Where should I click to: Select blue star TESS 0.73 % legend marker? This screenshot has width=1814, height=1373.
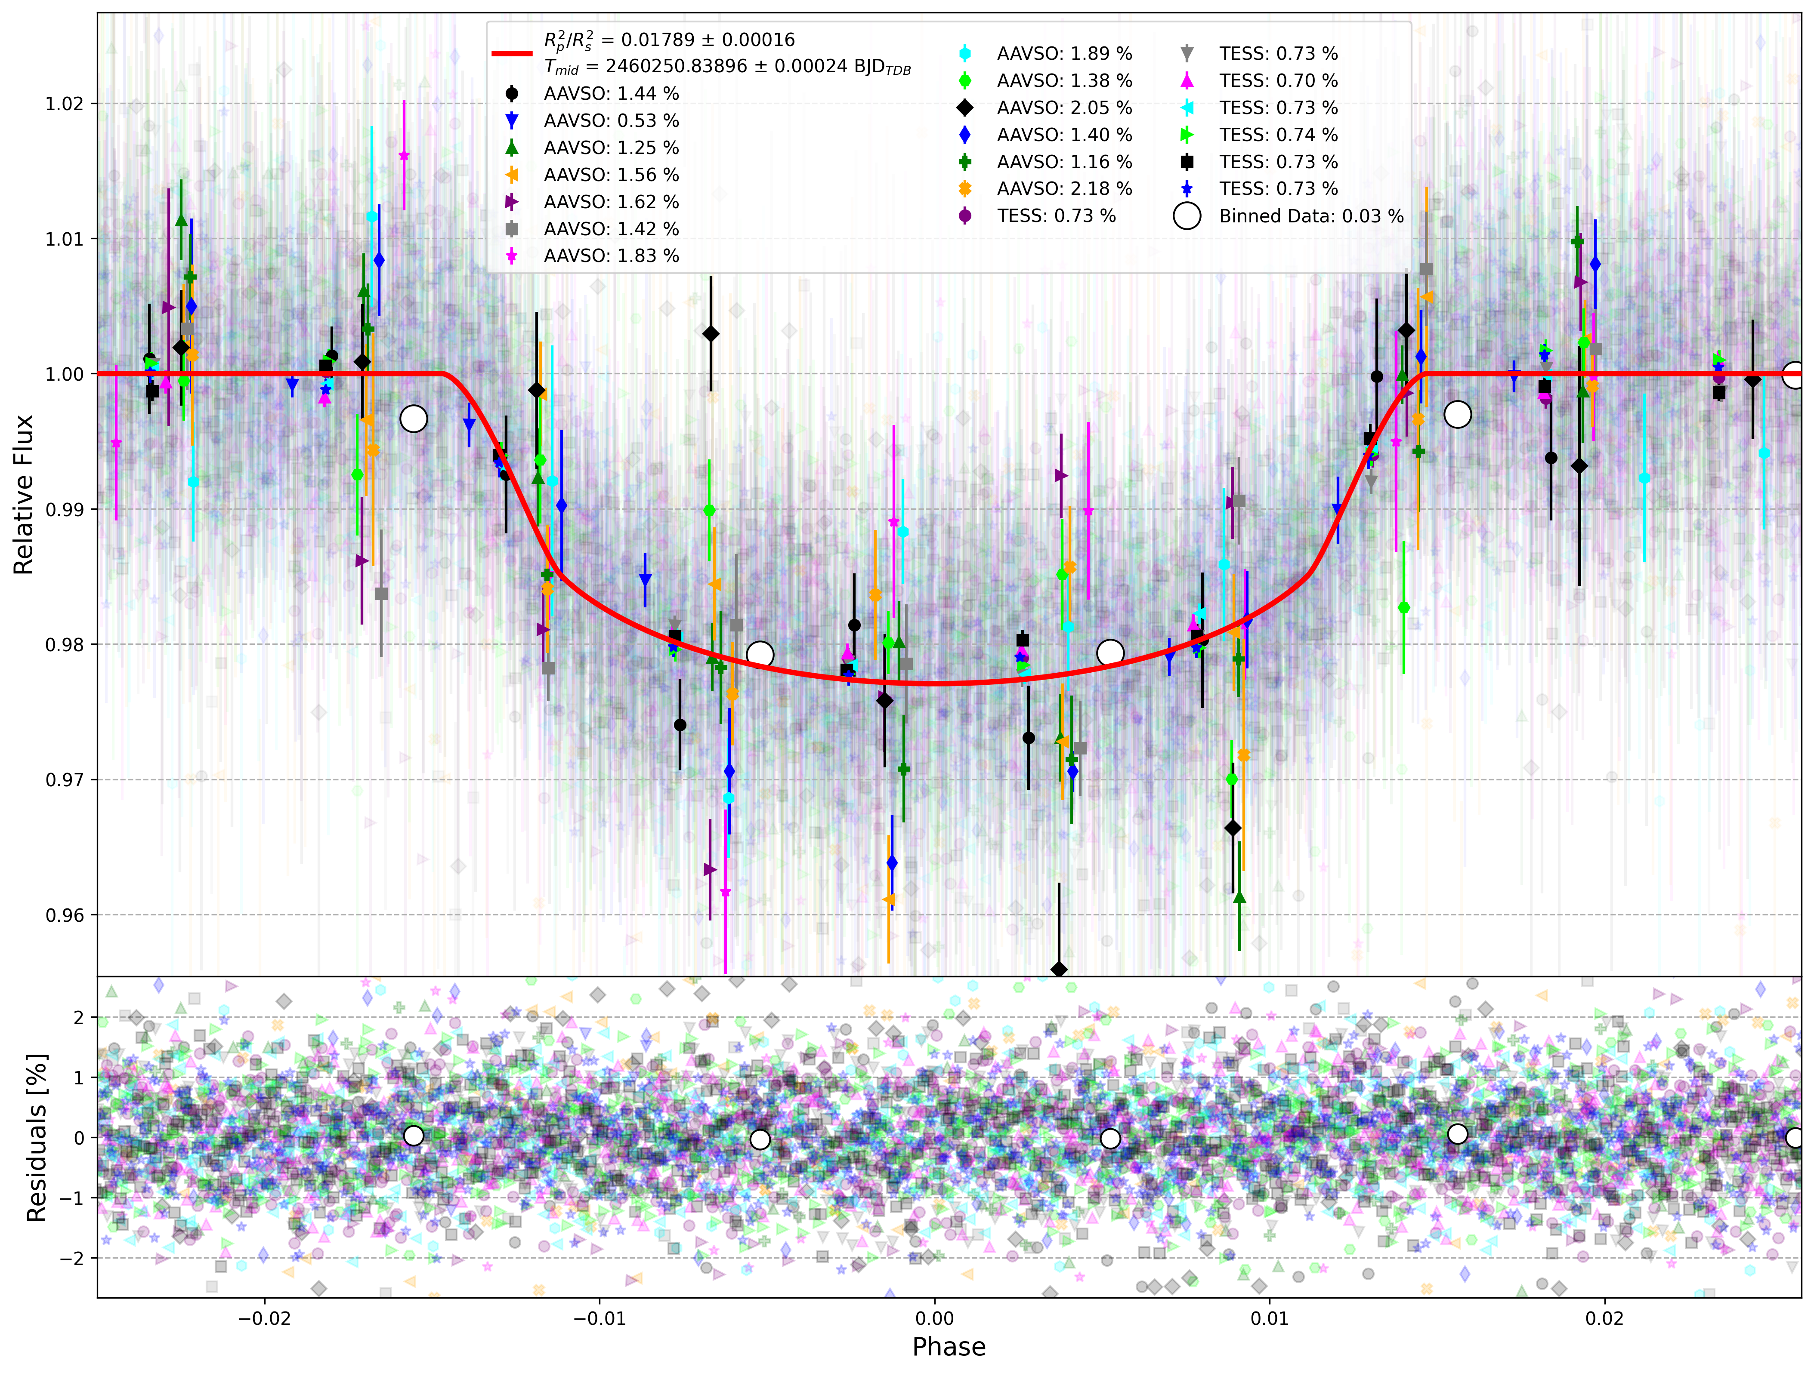pos(1187,188)
